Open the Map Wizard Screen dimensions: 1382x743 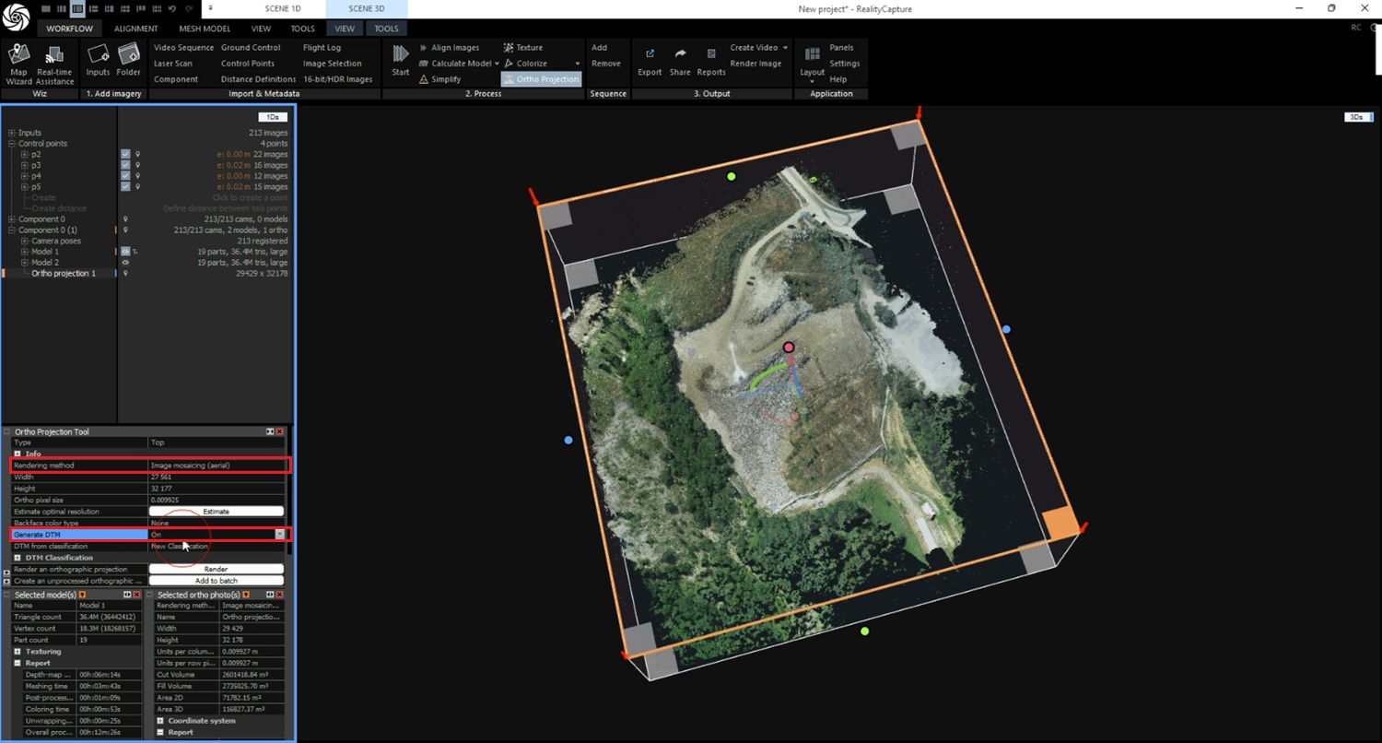(18, 55)
